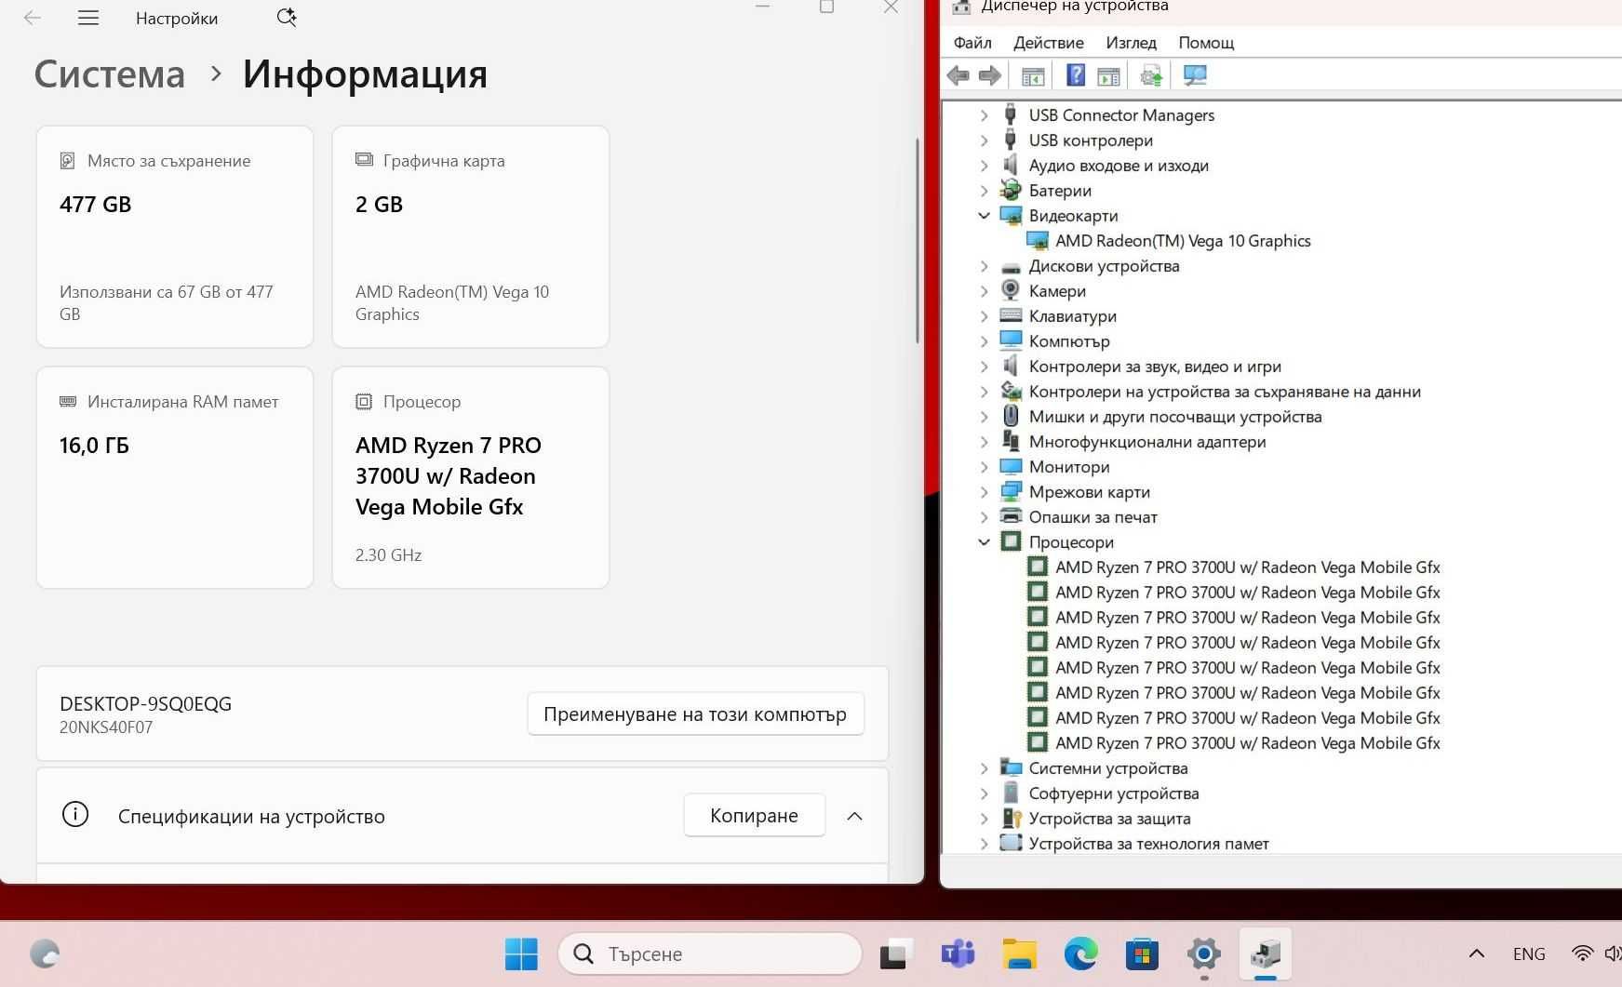Click the weather widget icon on taskbar
Image resolution: width=1622 pixels, height=987 pixels.
[x=45, y=954]
